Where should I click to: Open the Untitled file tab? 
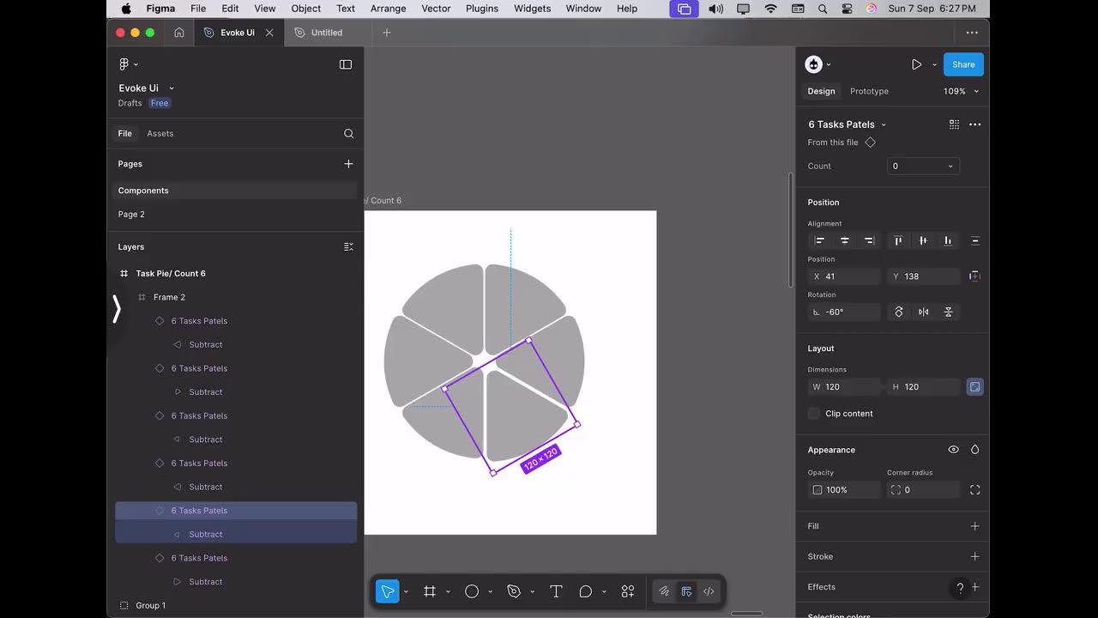(x=327, y=33)
